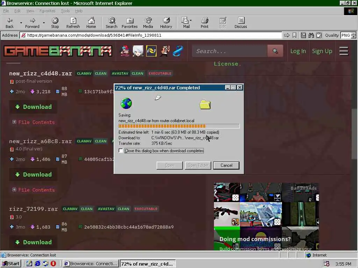Open the File menu
Image resolution: width=358 pixels, height=268 pixels.
click(x=6, y=11)
